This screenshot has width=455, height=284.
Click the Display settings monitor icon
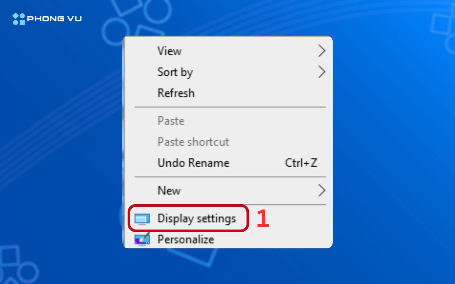tap(142, 219)
